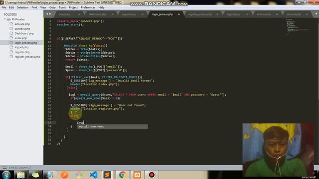Screen dimensions: 319x179
Task: Switch to the logout.php tab
Action: coord(233,14)
